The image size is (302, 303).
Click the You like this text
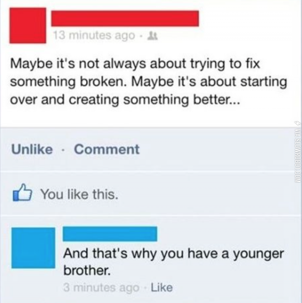coord(79,194)
